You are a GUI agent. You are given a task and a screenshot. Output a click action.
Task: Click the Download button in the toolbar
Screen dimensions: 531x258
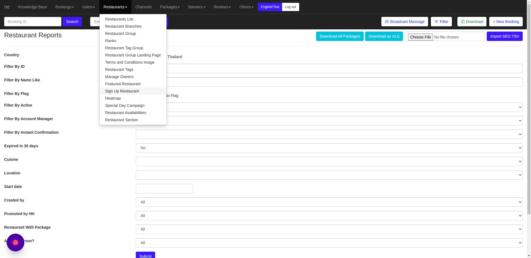472,22
